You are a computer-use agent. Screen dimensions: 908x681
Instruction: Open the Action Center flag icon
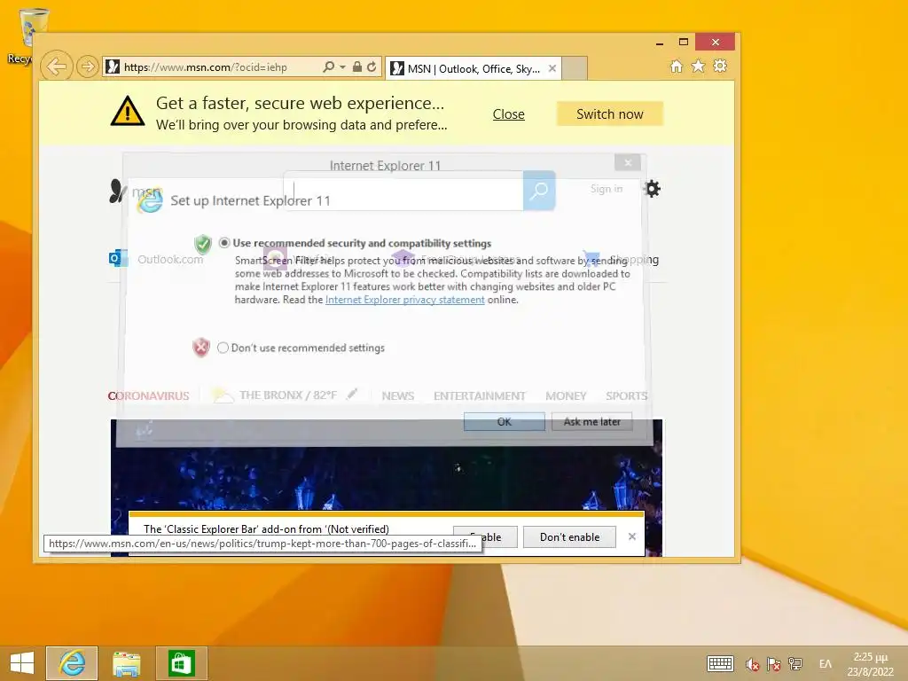click(773, 664)
